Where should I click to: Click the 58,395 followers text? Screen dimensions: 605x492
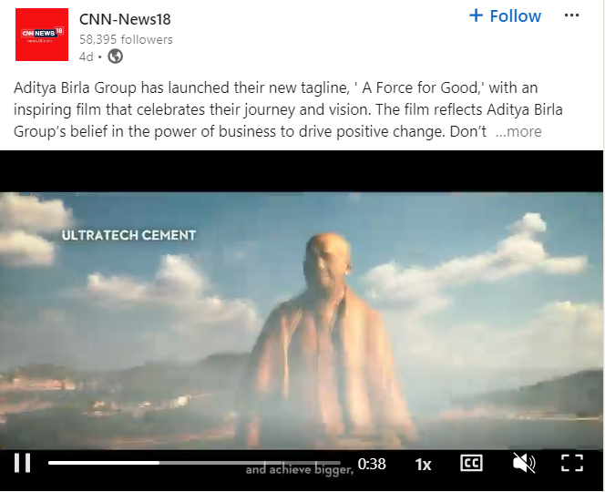(x=126, y=39)
